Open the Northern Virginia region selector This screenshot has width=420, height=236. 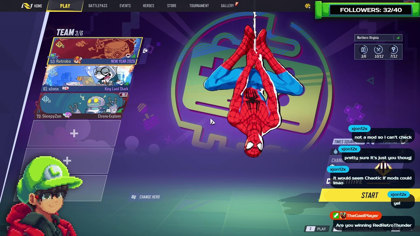(378, 38)
